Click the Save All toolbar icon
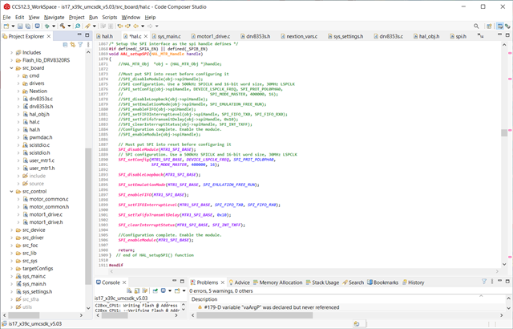The height and width of the screenshot is (329, 513). pos(28,26)
